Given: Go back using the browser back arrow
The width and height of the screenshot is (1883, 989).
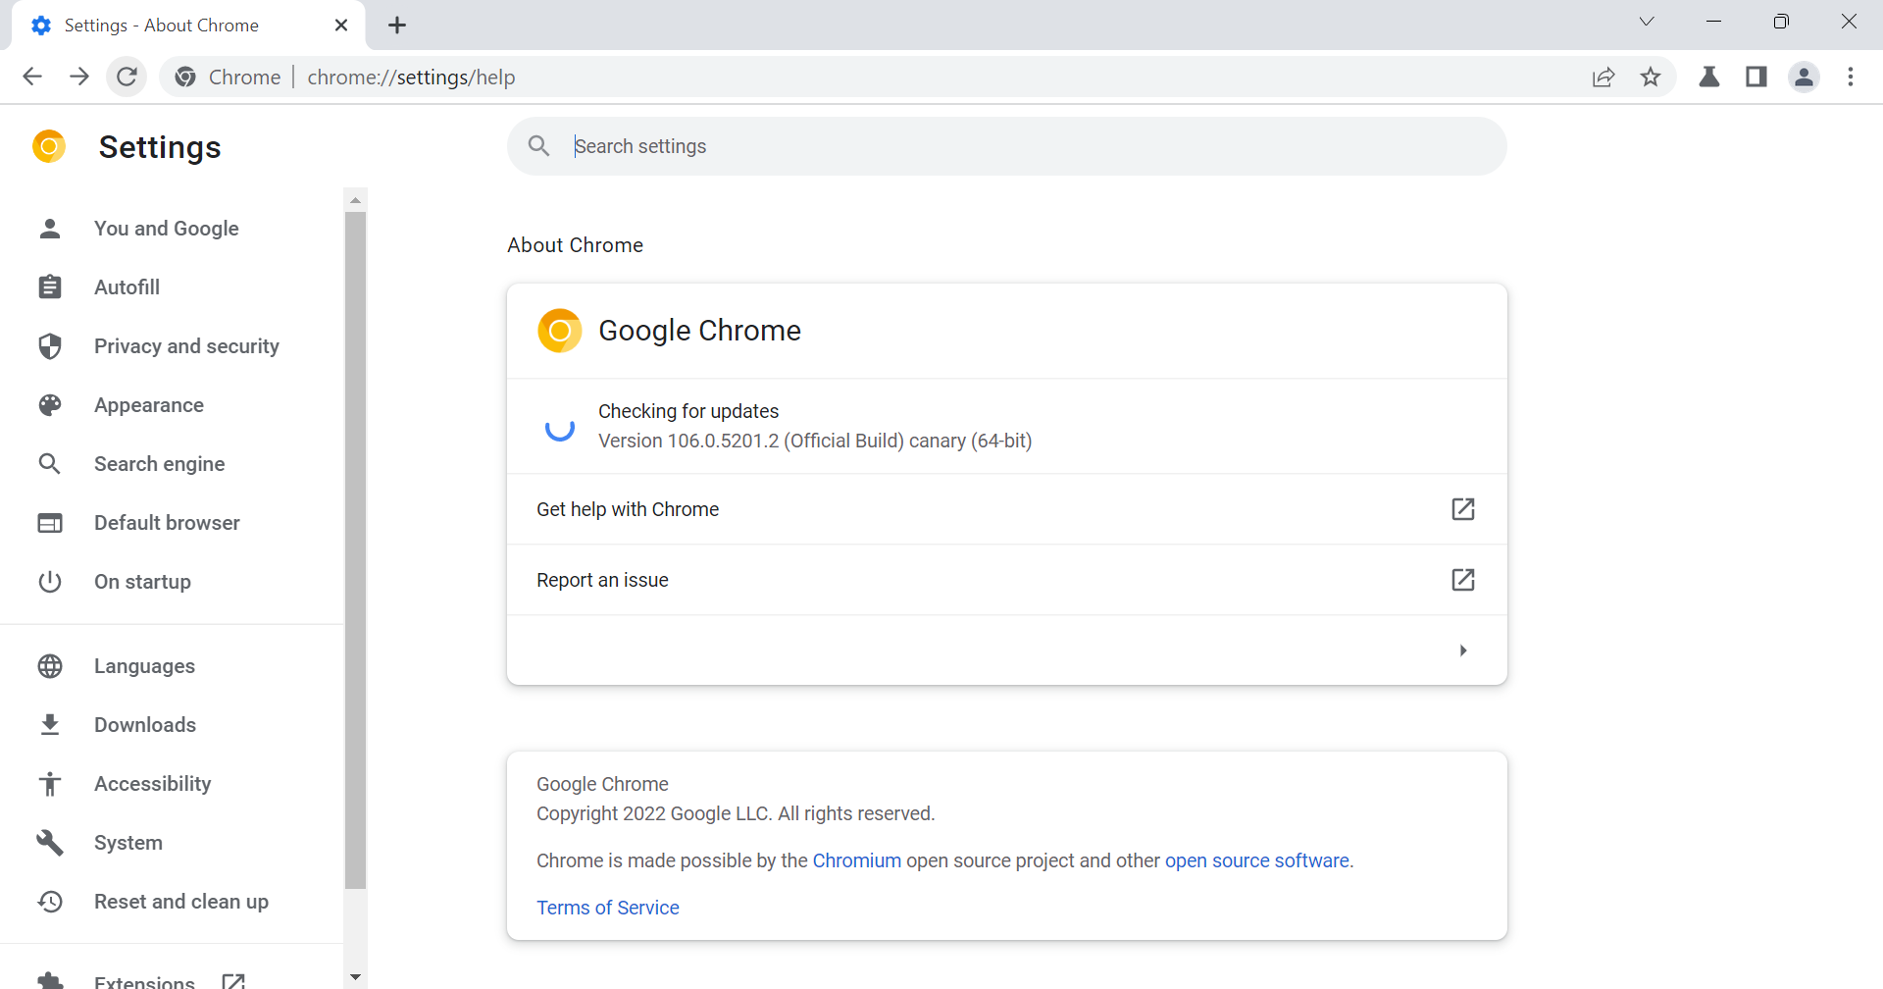Looking at the screenshot, I should [x=32, y=77].
